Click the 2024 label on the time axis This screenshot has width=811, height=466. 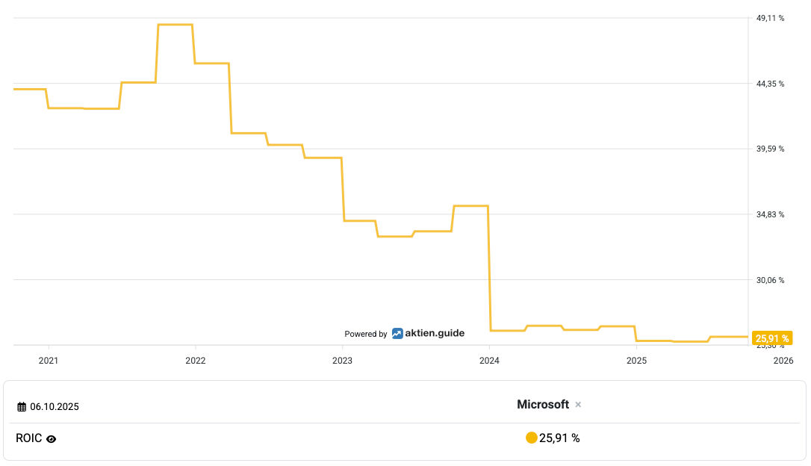(489, 361)
